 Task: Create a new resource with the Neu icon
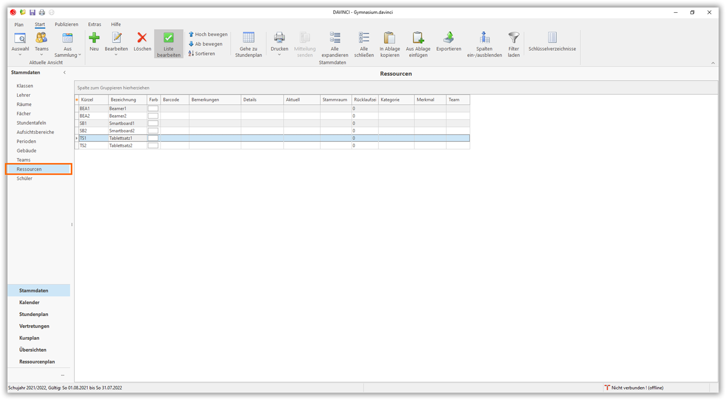pyautogui.click(x=94, y=42)
